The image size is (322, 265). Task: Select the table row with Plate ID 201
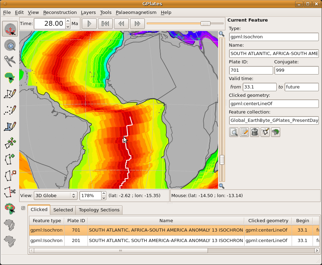174,241
